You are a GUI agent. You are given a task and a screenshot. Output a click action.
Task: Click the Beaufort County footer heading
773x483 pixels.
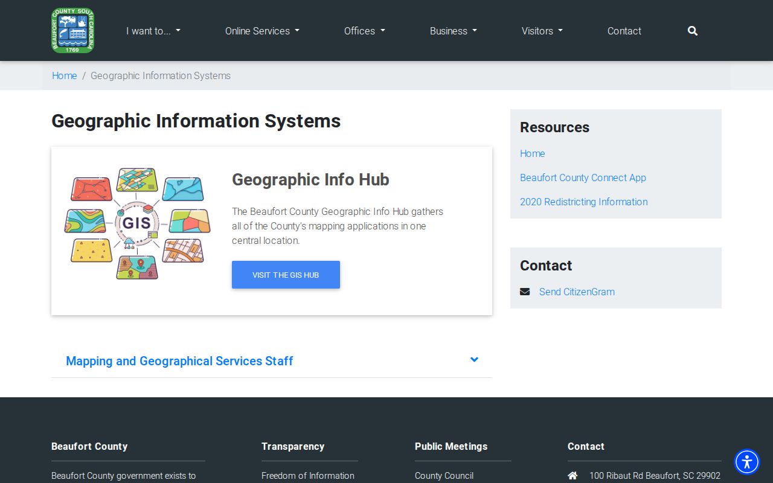click(x=89, y=446)
